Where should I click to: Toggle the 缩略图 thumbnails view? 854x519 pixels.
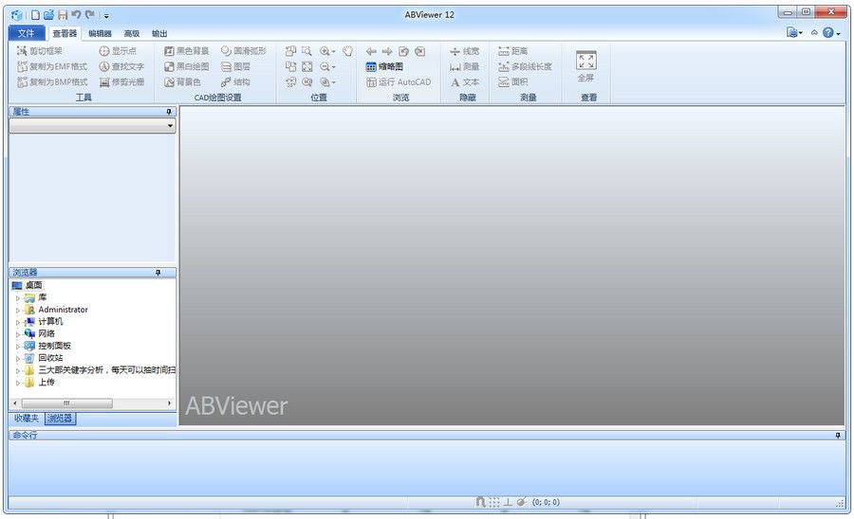coord(384,66)
